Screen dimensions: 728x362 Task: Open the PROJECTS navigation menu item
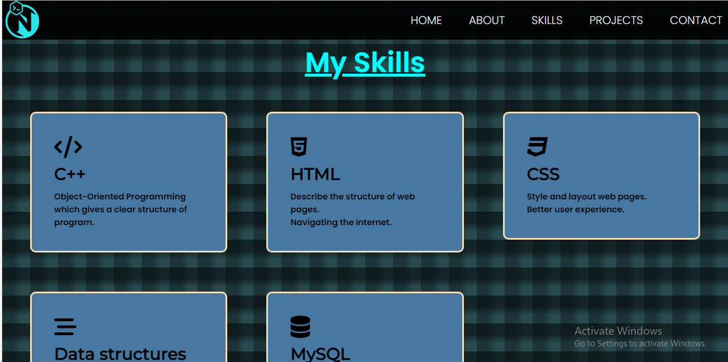[x=616, y=20]
